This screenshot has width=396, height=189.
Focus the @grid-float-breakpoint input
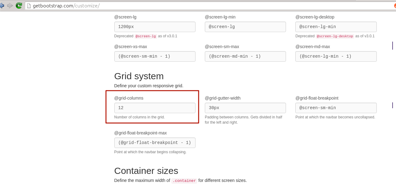(x=336, y=108)
